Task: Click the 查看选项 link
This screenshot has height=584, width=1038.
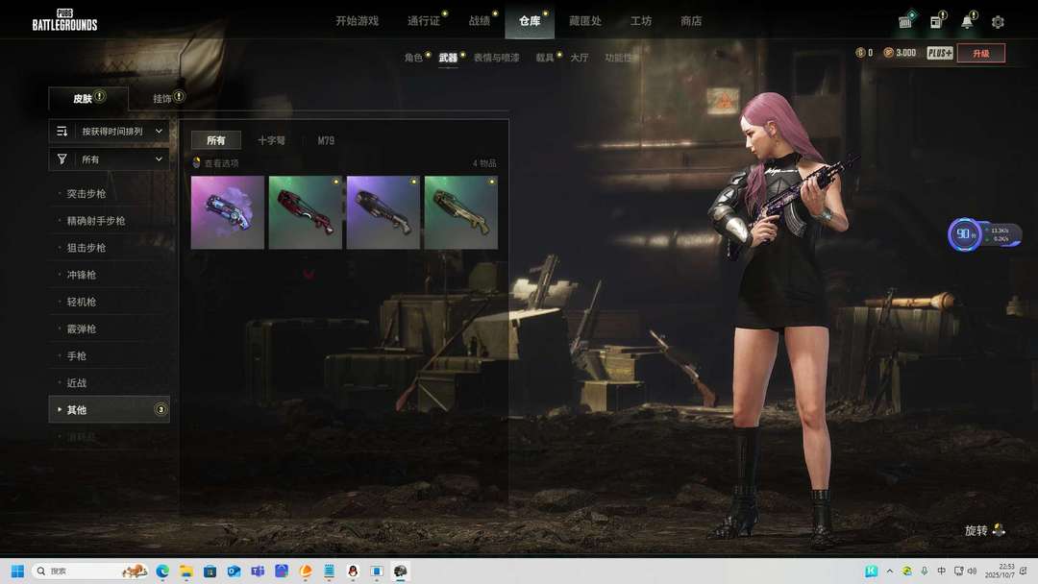Action: pyautogui.click(x=220, y=163)
